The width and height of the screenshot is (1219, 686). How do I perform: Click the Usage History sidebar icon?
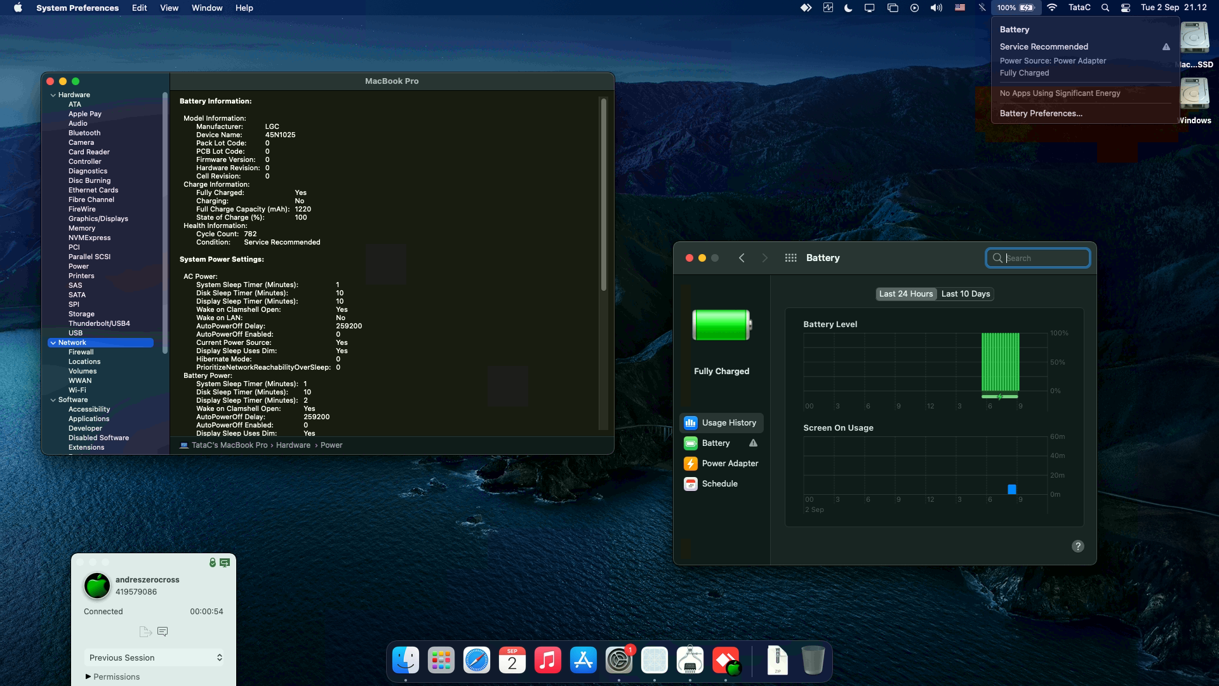click(x=690, y=423)
